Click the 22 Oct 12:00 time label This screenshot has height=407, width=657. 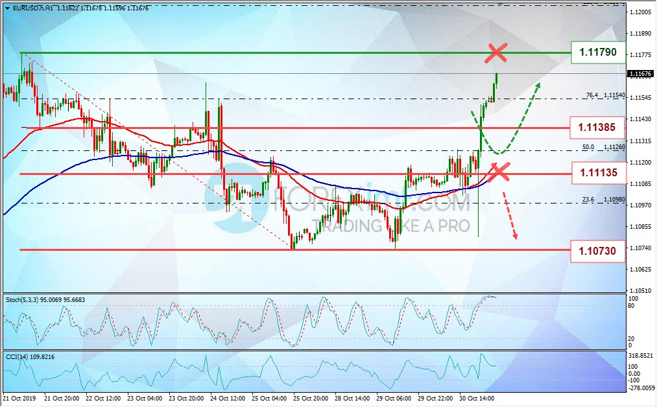point(103,398)
